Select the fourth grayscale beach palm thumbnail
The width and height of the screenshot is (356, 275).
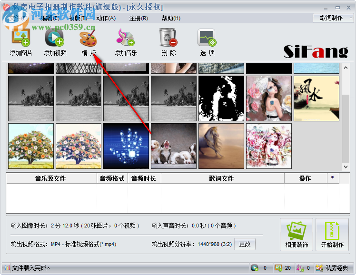[174, 98]
